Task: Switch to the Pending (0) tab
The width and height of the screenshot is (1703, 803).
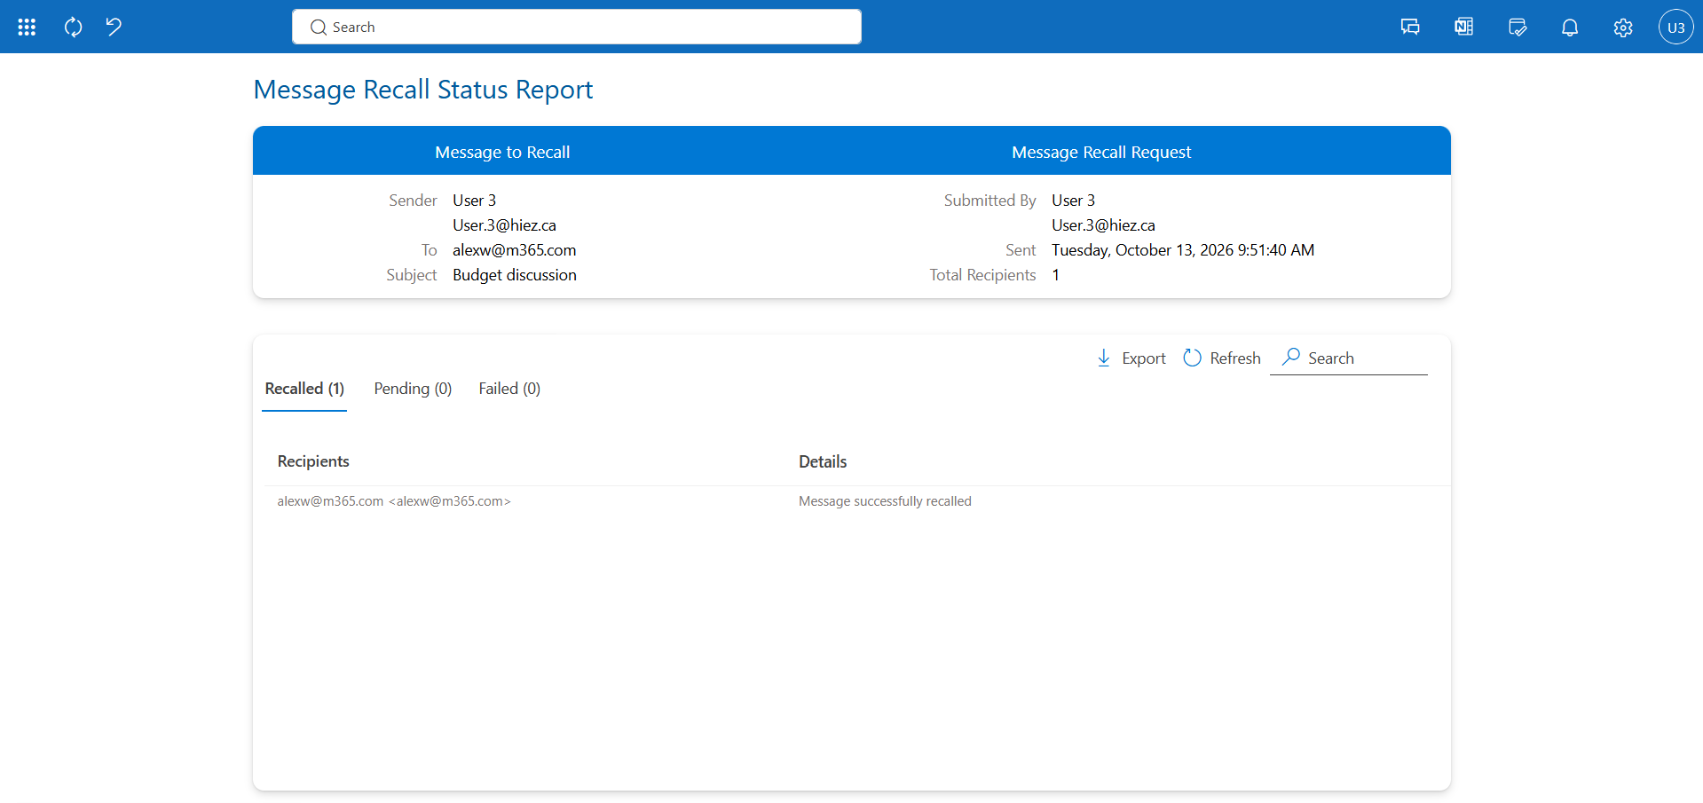Action: tap(413, 389)
